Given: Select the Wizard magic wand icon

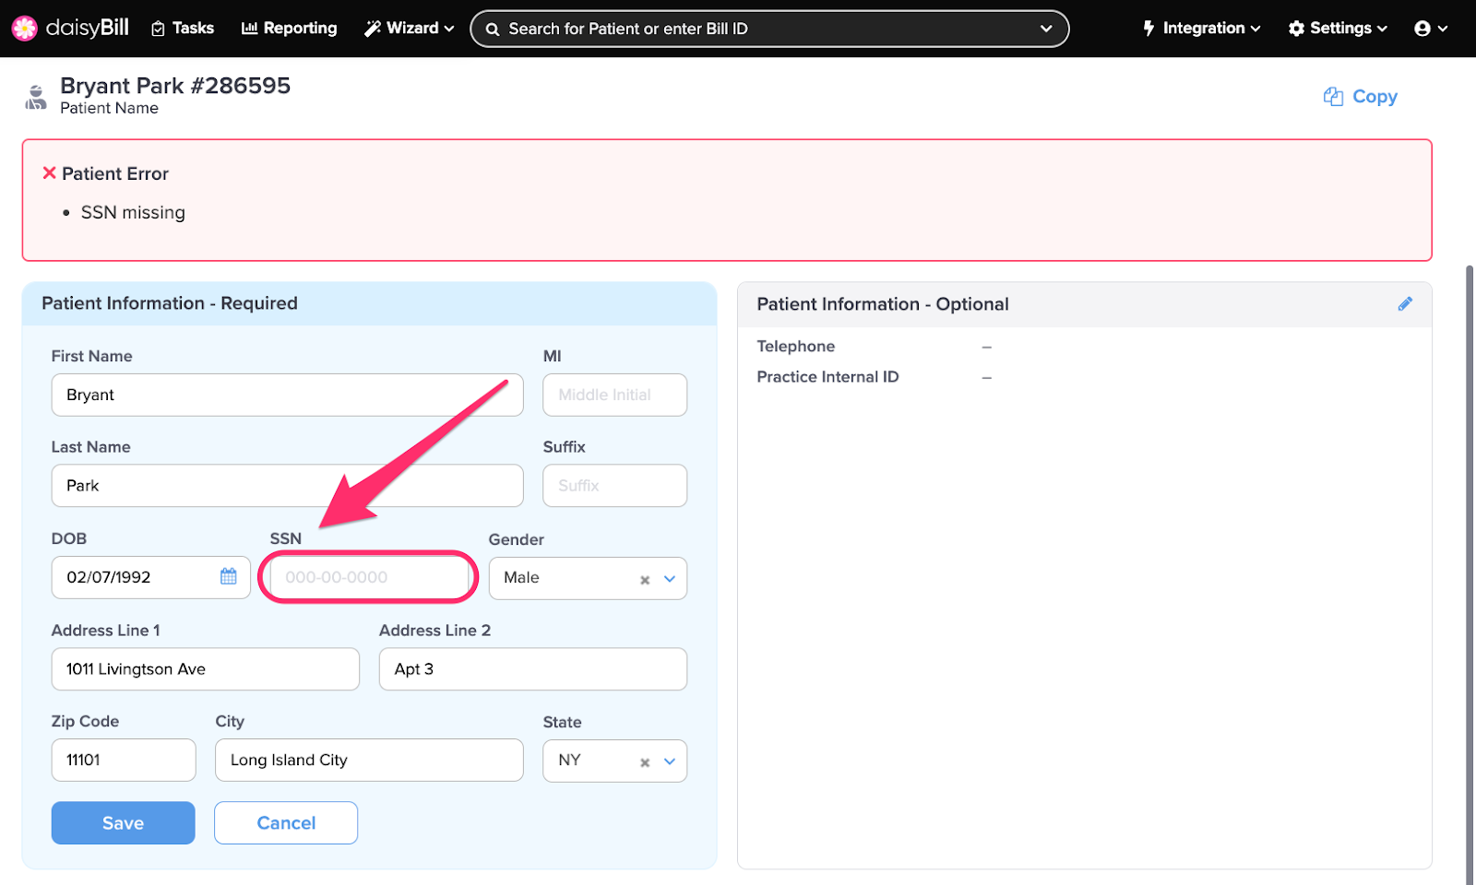Looking at the screenshot, I should [371, 28].
